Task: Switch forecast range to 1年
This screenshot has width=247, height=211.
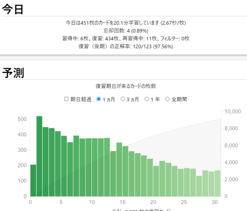Action: point(147,99)
